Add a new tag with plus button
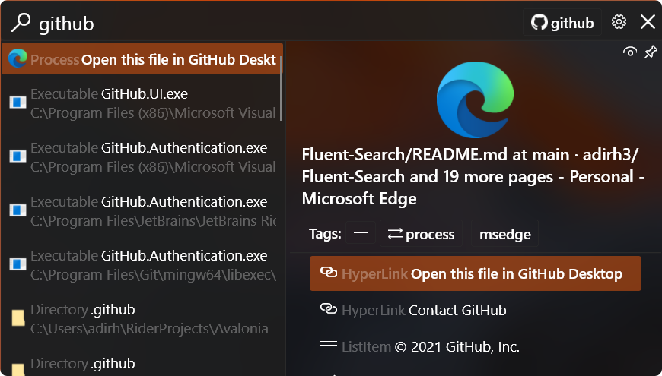 (361, 232)
